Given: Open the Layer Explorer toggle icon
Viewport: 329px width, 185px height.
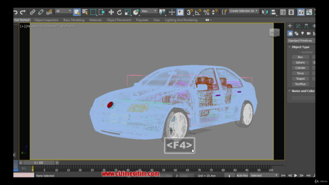Looking at the screenshot, I should 291,12.
